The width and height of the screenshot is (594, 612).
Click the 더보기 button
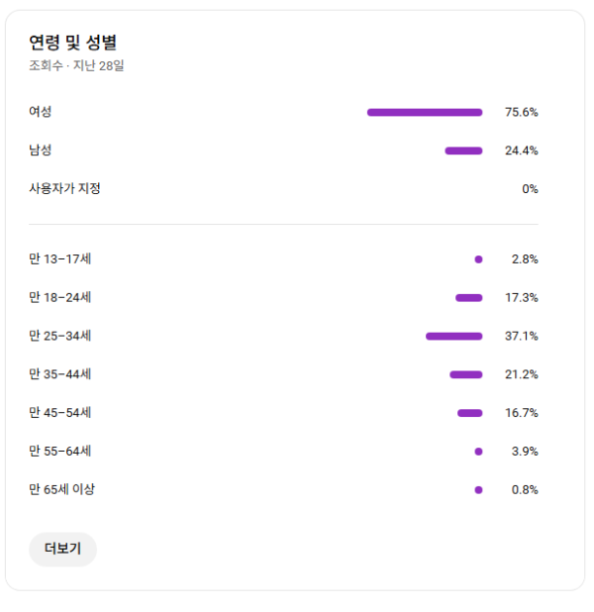(x=62, y=549)
